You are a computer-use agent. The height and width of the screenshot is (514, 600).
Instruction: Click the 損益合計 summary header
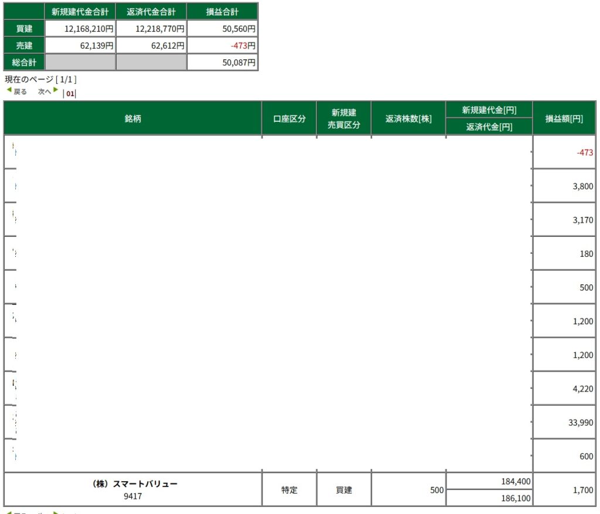222,12
